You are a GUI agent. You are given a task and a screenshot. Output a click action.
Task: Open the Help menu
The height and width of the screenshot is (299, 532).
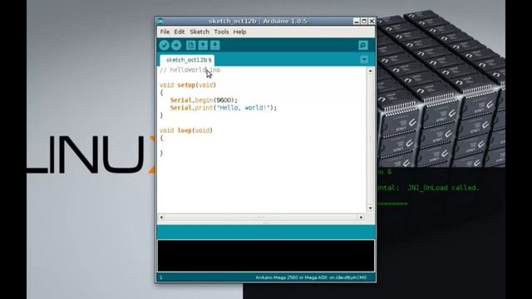click(239, 32)
